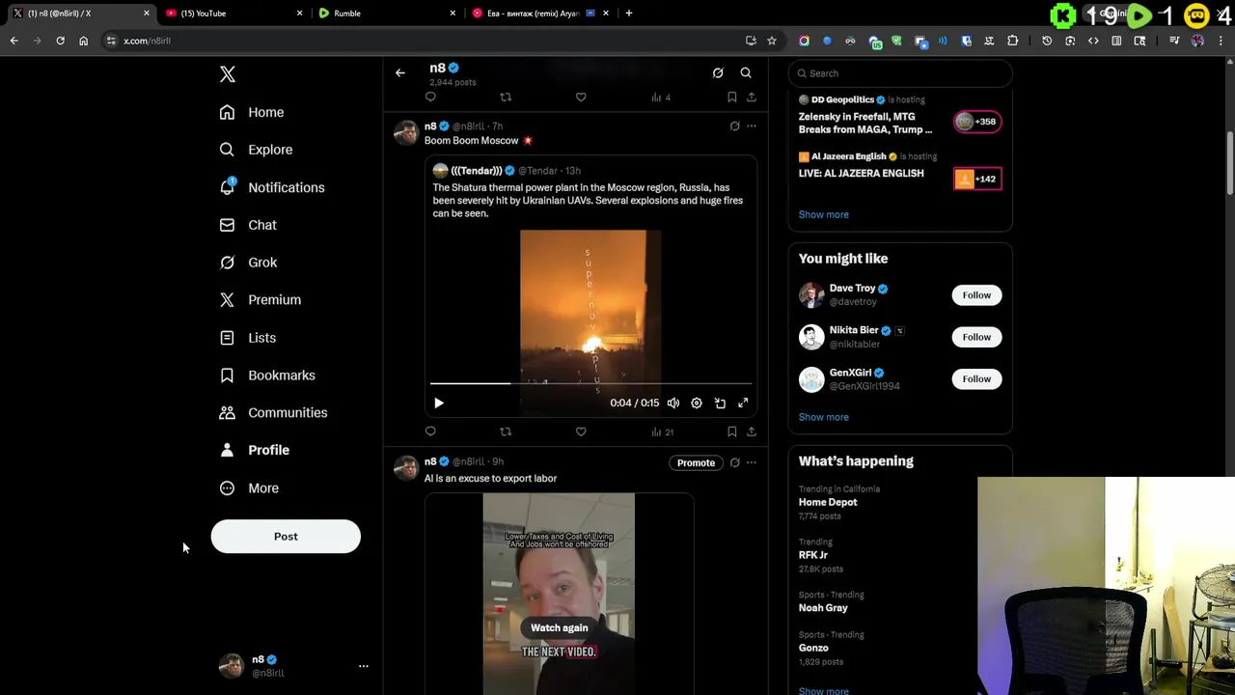Like the Boom Boom Moscow post

[x=581, y=431]
